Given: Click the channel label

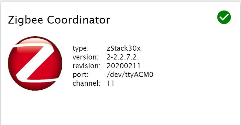Looking at the screenshot, I should (86, 83).
